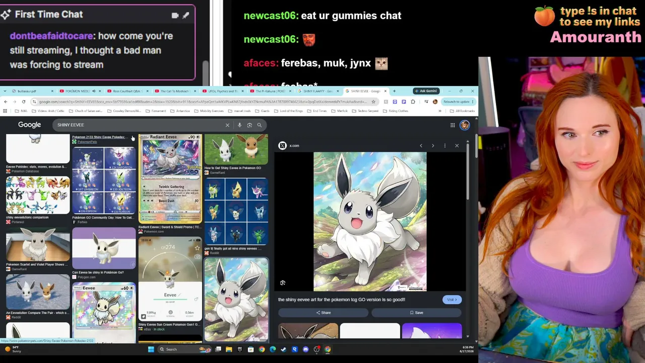Open the Radiant Eevee card thumbnail
This screenshot has height=363, width=645.
pos(170,178)
